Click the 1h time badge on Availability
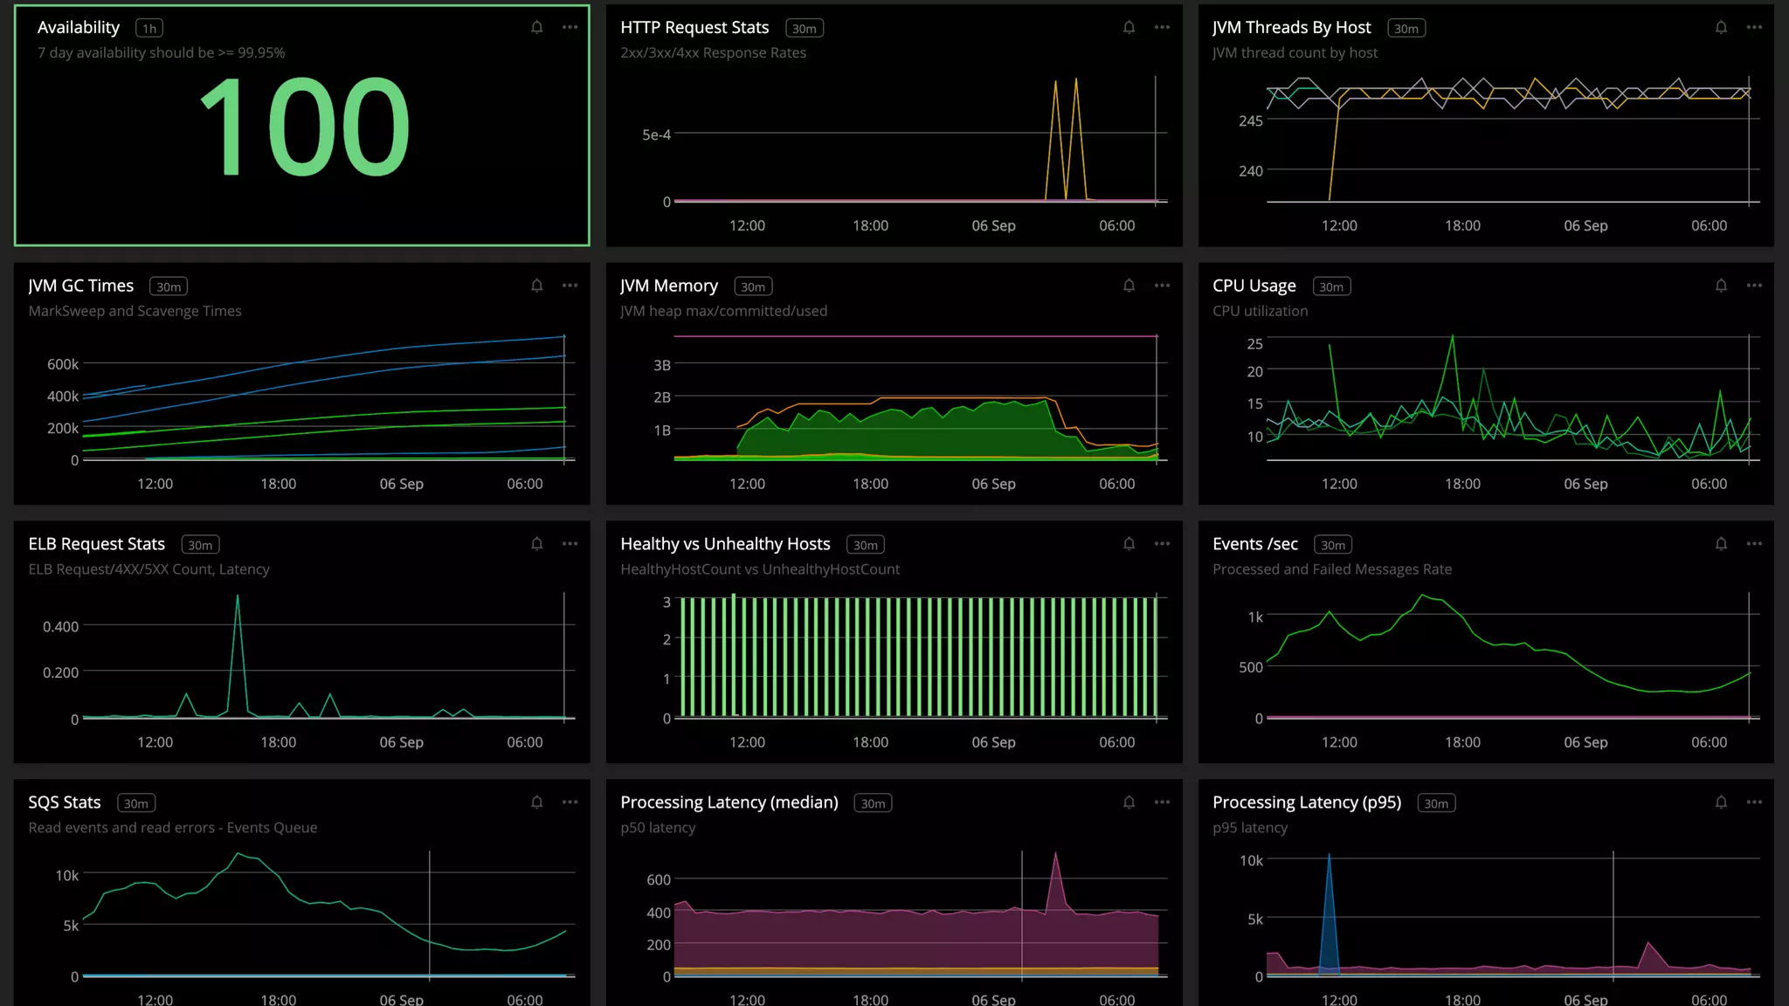The image size is (1789, 1006). (149, 29)
